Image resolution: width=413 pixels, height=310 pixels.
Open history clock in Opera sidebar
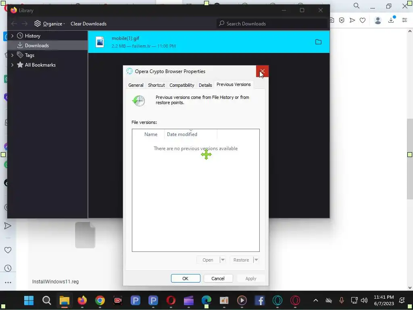8,268
